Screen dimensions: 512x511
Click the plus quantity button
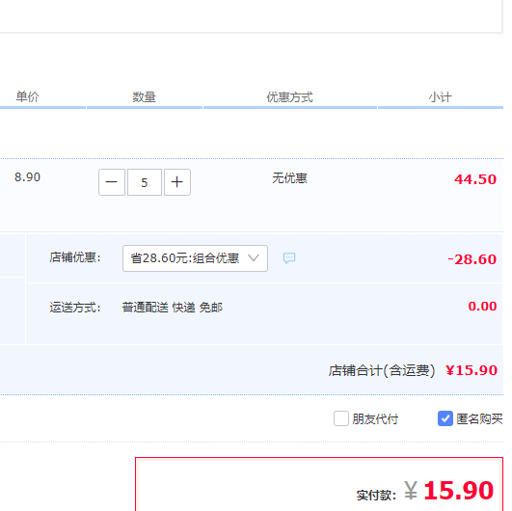click(x=177, y=182)
